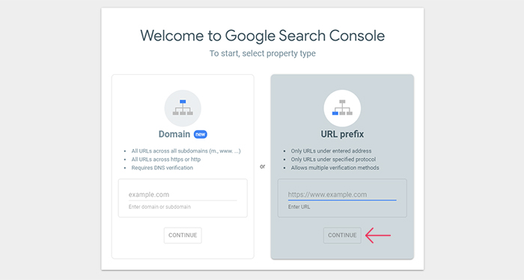Click "Only URLs under specified protocol" line
The width and height of the screenshot is (524, 280).
pos(333,159)
